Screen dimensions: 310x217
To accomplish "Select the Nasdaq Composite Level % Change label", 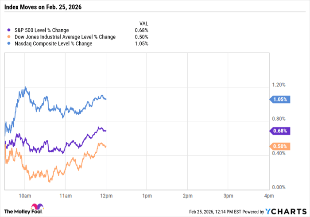I will pos(53,44).
